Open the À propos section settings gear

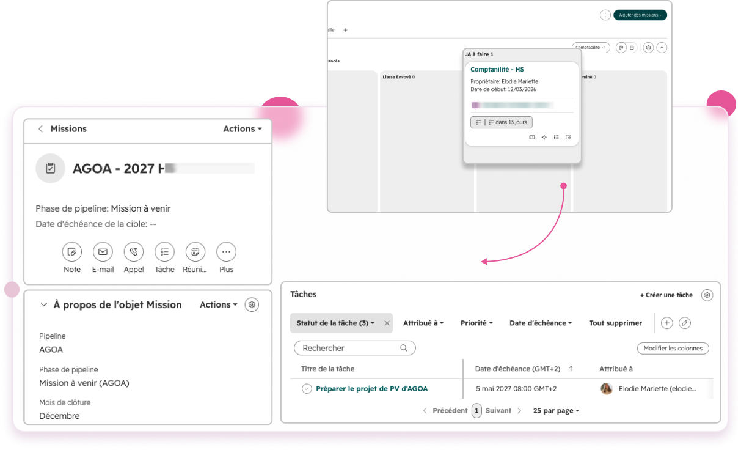(x=252, y=304)
